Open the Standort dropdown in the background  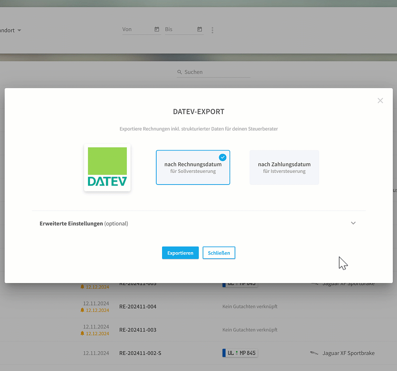click(10, 30)
